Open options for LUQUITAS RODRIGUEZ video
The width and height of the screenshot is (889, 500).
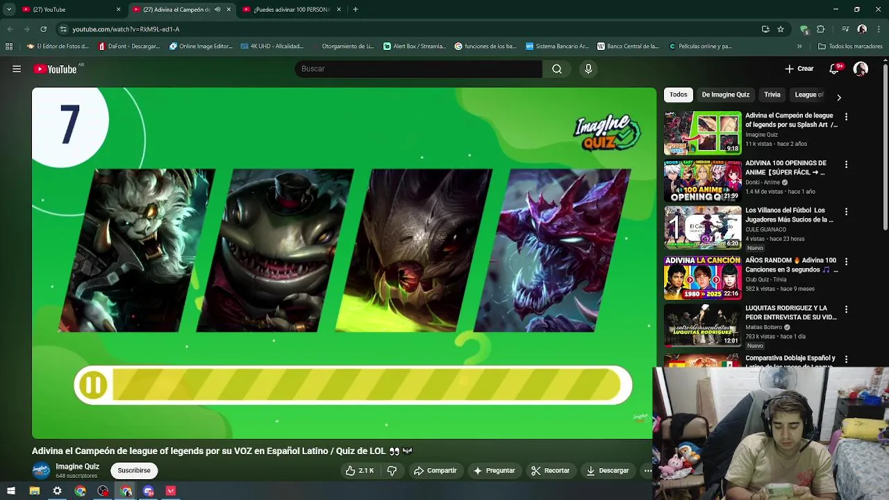coord(846,309)
